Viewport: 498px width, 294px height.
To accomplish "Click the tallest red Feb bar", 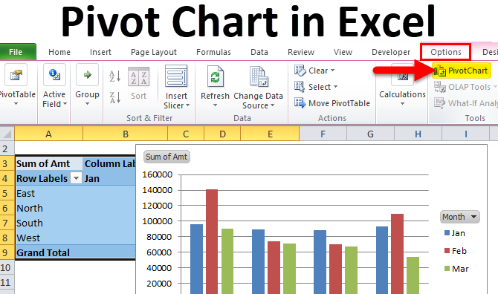I will 212,242.
